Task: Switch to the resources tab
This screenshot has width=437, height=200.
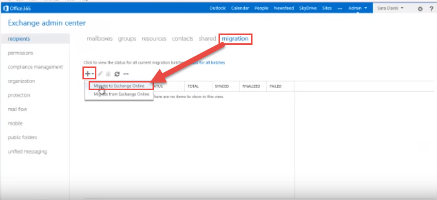Action: click(154, 39)
